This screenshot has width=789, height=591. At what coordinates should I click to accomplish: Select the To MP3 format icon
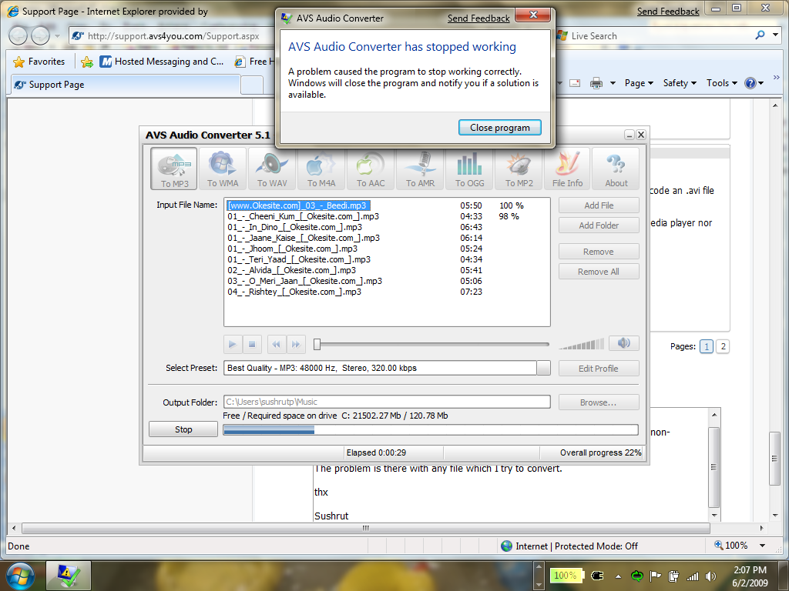pyautogui.click(x=174, y=169)
